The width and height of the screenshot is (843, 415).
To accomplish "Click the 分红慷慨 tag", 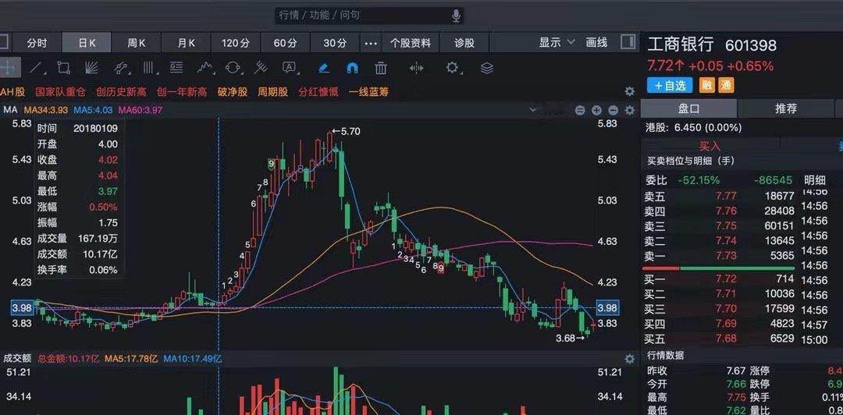I will [318, 92].
